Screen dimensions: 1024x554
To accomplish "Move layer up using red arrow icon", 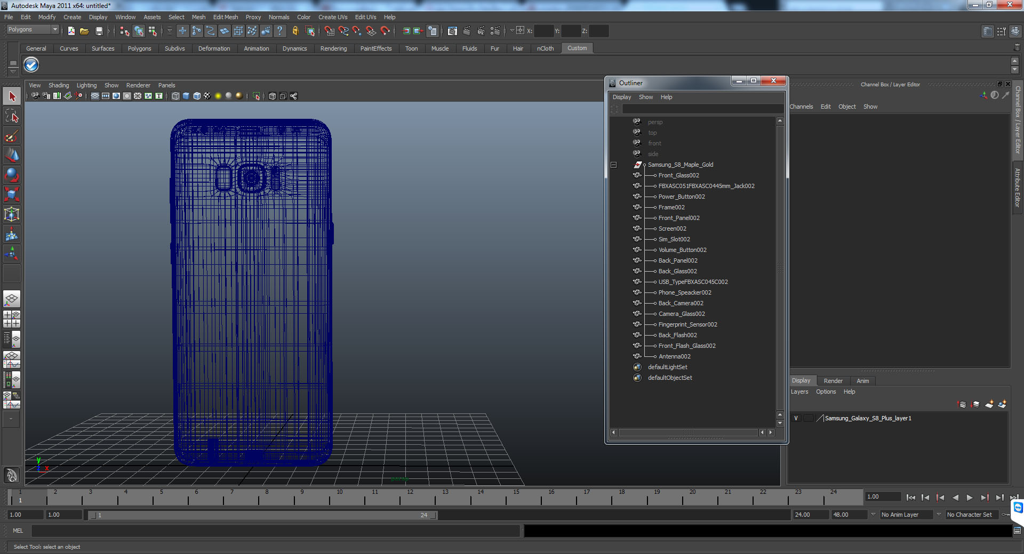I will tap(962, 404).
